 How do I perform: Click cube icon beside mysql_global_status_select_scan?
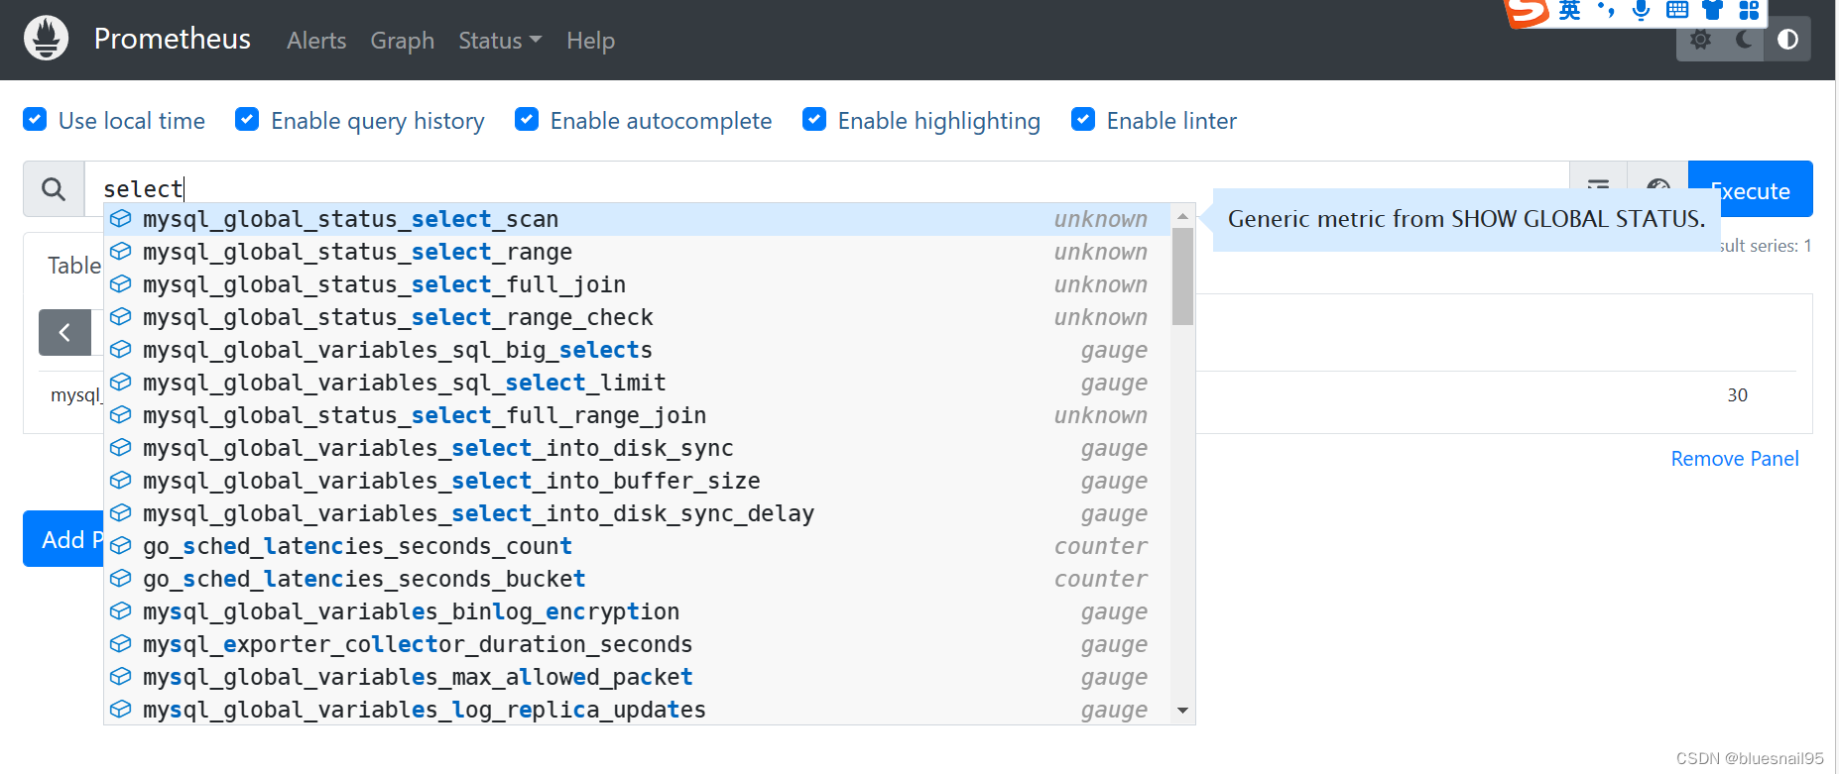120,218
